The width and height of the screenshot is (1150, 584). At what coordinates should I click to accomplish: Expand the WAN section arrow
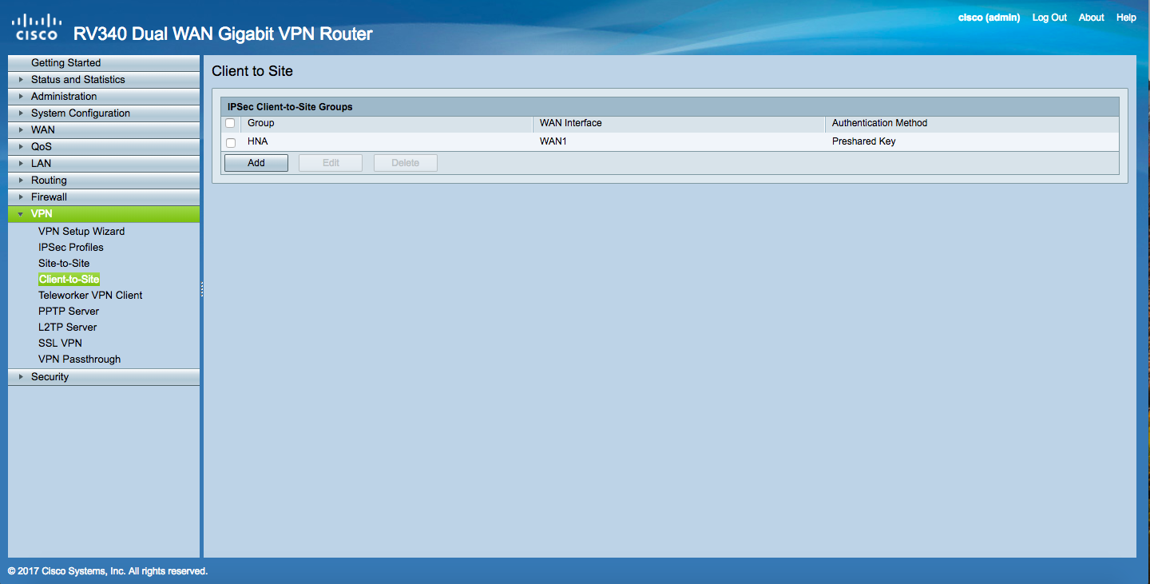coord(21,130)
